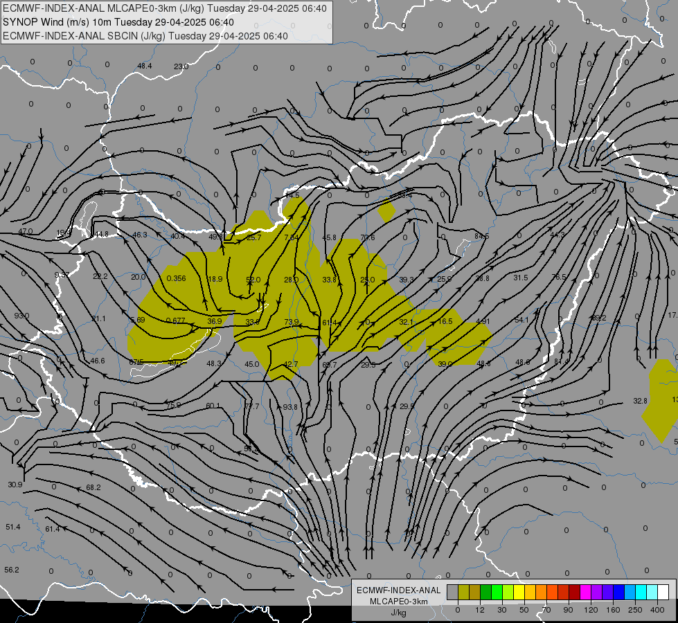
Task: Click the map value 23.0
Action: [x=181, y=66]
